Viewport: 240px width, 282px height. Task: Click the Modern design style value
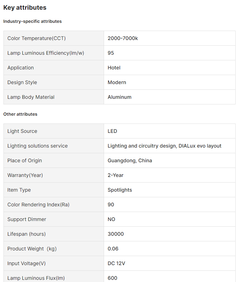coord(117,82)
